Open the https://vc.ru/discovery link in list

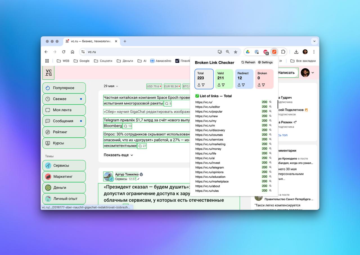[x=210, y=130]
